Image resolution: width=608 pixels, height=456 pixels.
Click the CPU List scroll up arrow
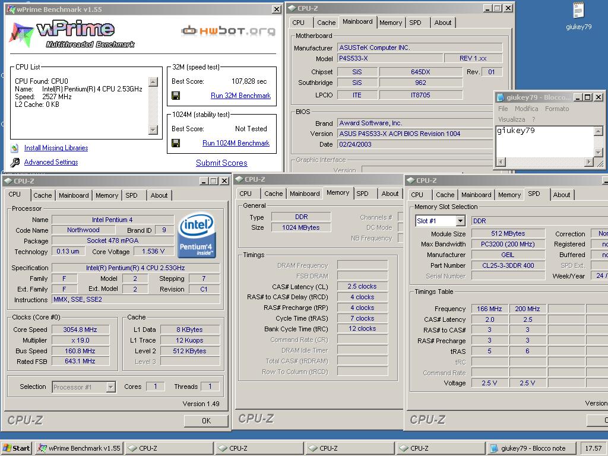(x=153, y=82)
